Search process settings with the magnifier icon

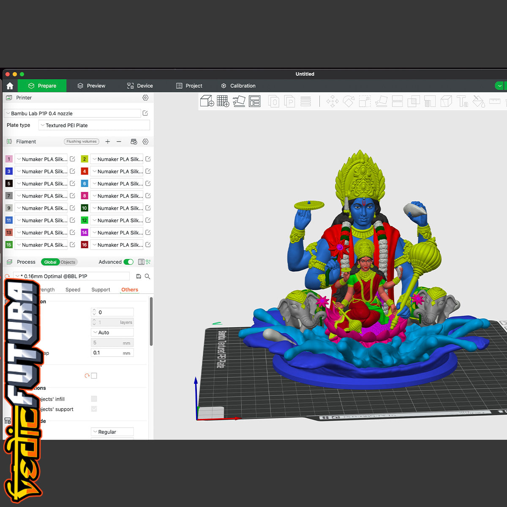pyautogui.click(x=147, y=276)
